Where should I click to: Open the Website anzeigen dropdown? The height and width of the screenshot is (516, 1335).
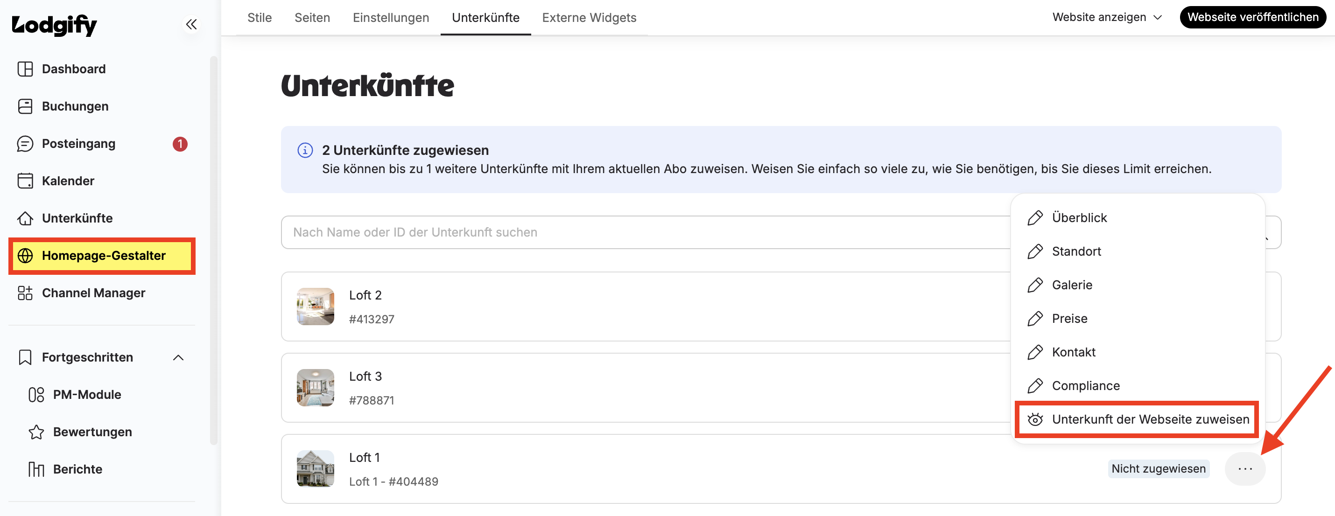click(1107, 17)
